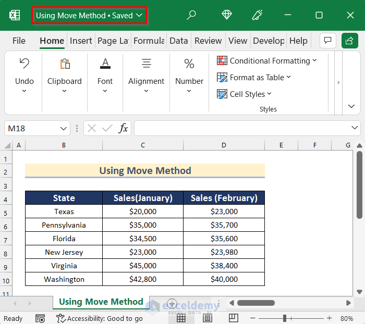Switch to Page Layout view

coord(207,318)
